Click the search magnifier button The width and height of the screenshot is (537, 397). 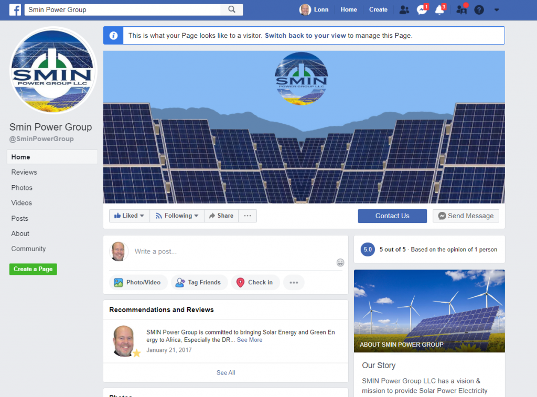(x=232, y=9)
